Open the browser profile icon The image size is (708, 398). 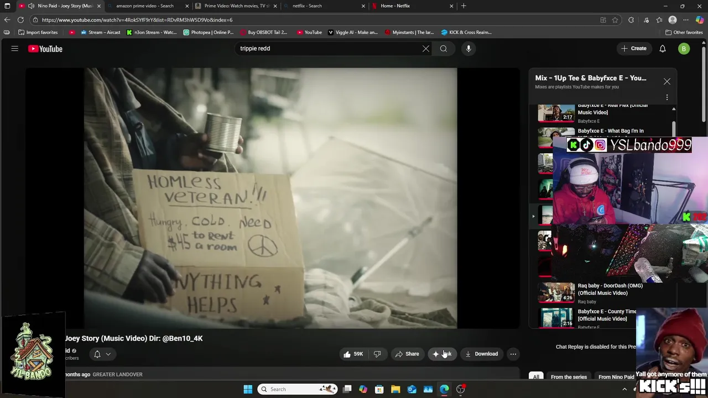point(673,20)
